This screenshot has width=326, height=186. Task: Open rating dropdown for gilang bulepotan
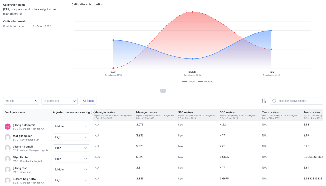click(71, 126)
